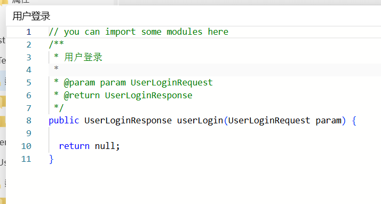Click the @return annotation on line 6

pyautogui.click(x=82, y=95)
